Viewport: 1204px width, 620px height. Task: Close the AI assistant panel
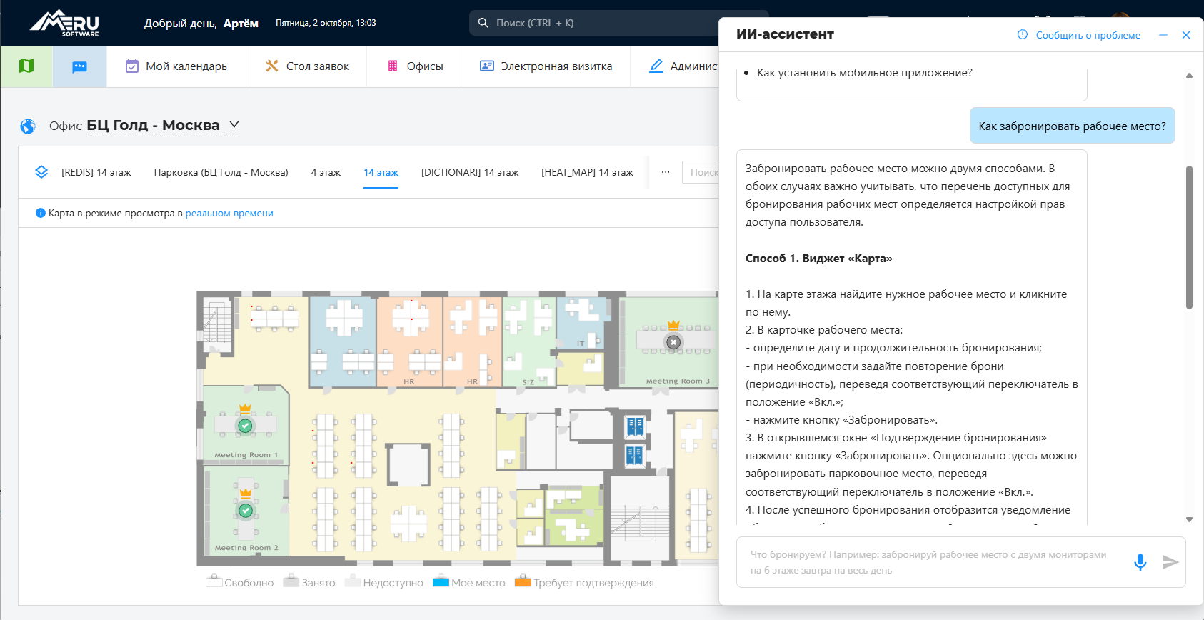(x=1186, y=35)
